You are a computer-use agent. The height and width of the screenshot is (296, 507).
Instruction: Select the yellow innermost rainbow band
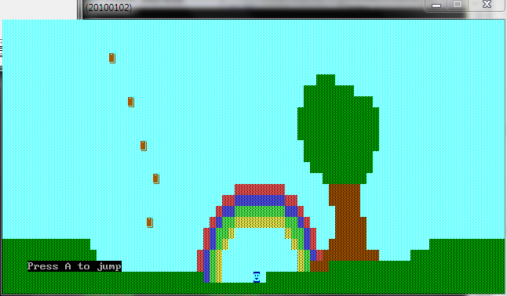(x=260, y=222)
